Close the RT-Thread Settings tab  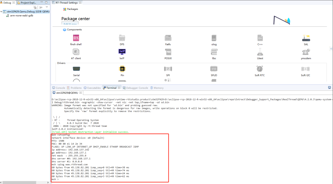(x=80, y=3)
